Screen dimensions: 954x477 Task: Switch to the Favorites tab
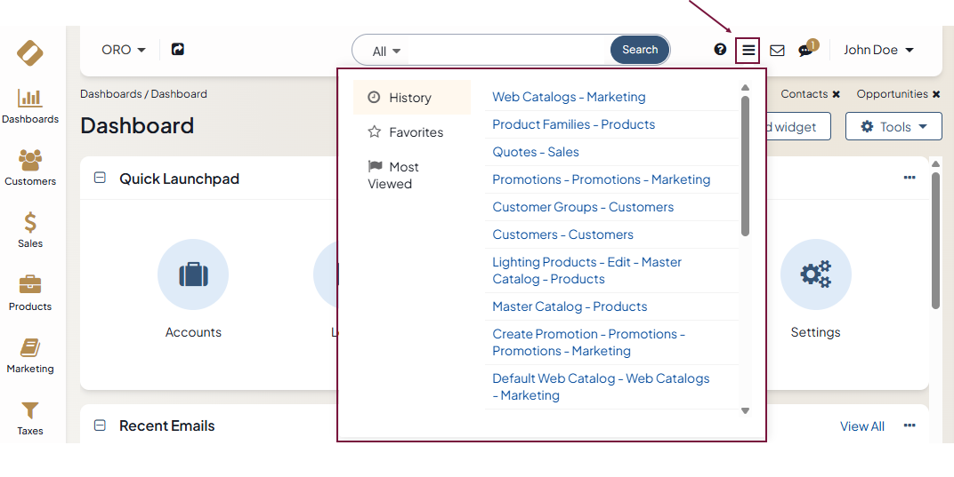tap(406, 132)
